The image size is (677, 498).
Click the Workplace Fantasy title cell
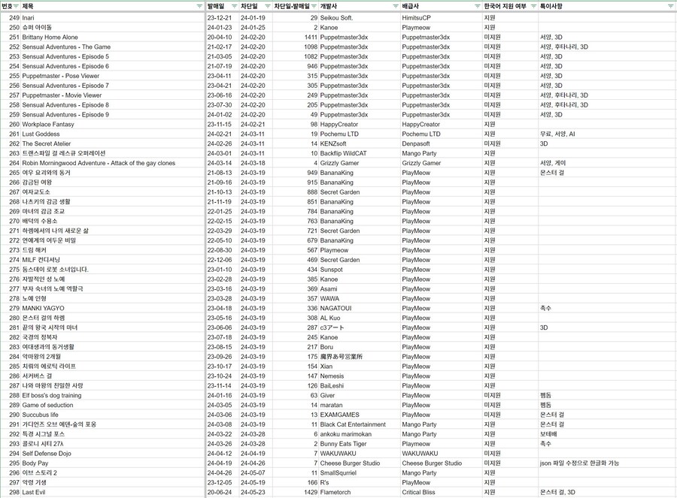click(114, 124)
